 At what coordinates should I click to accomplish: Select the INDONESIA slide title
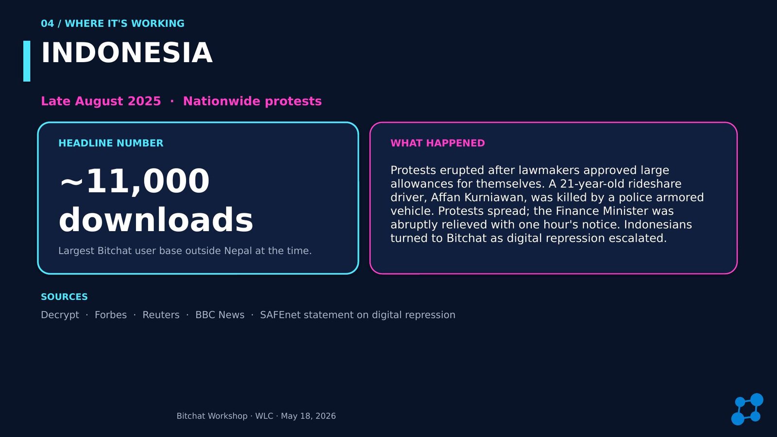pyautogui.click(x=127, y=52)
